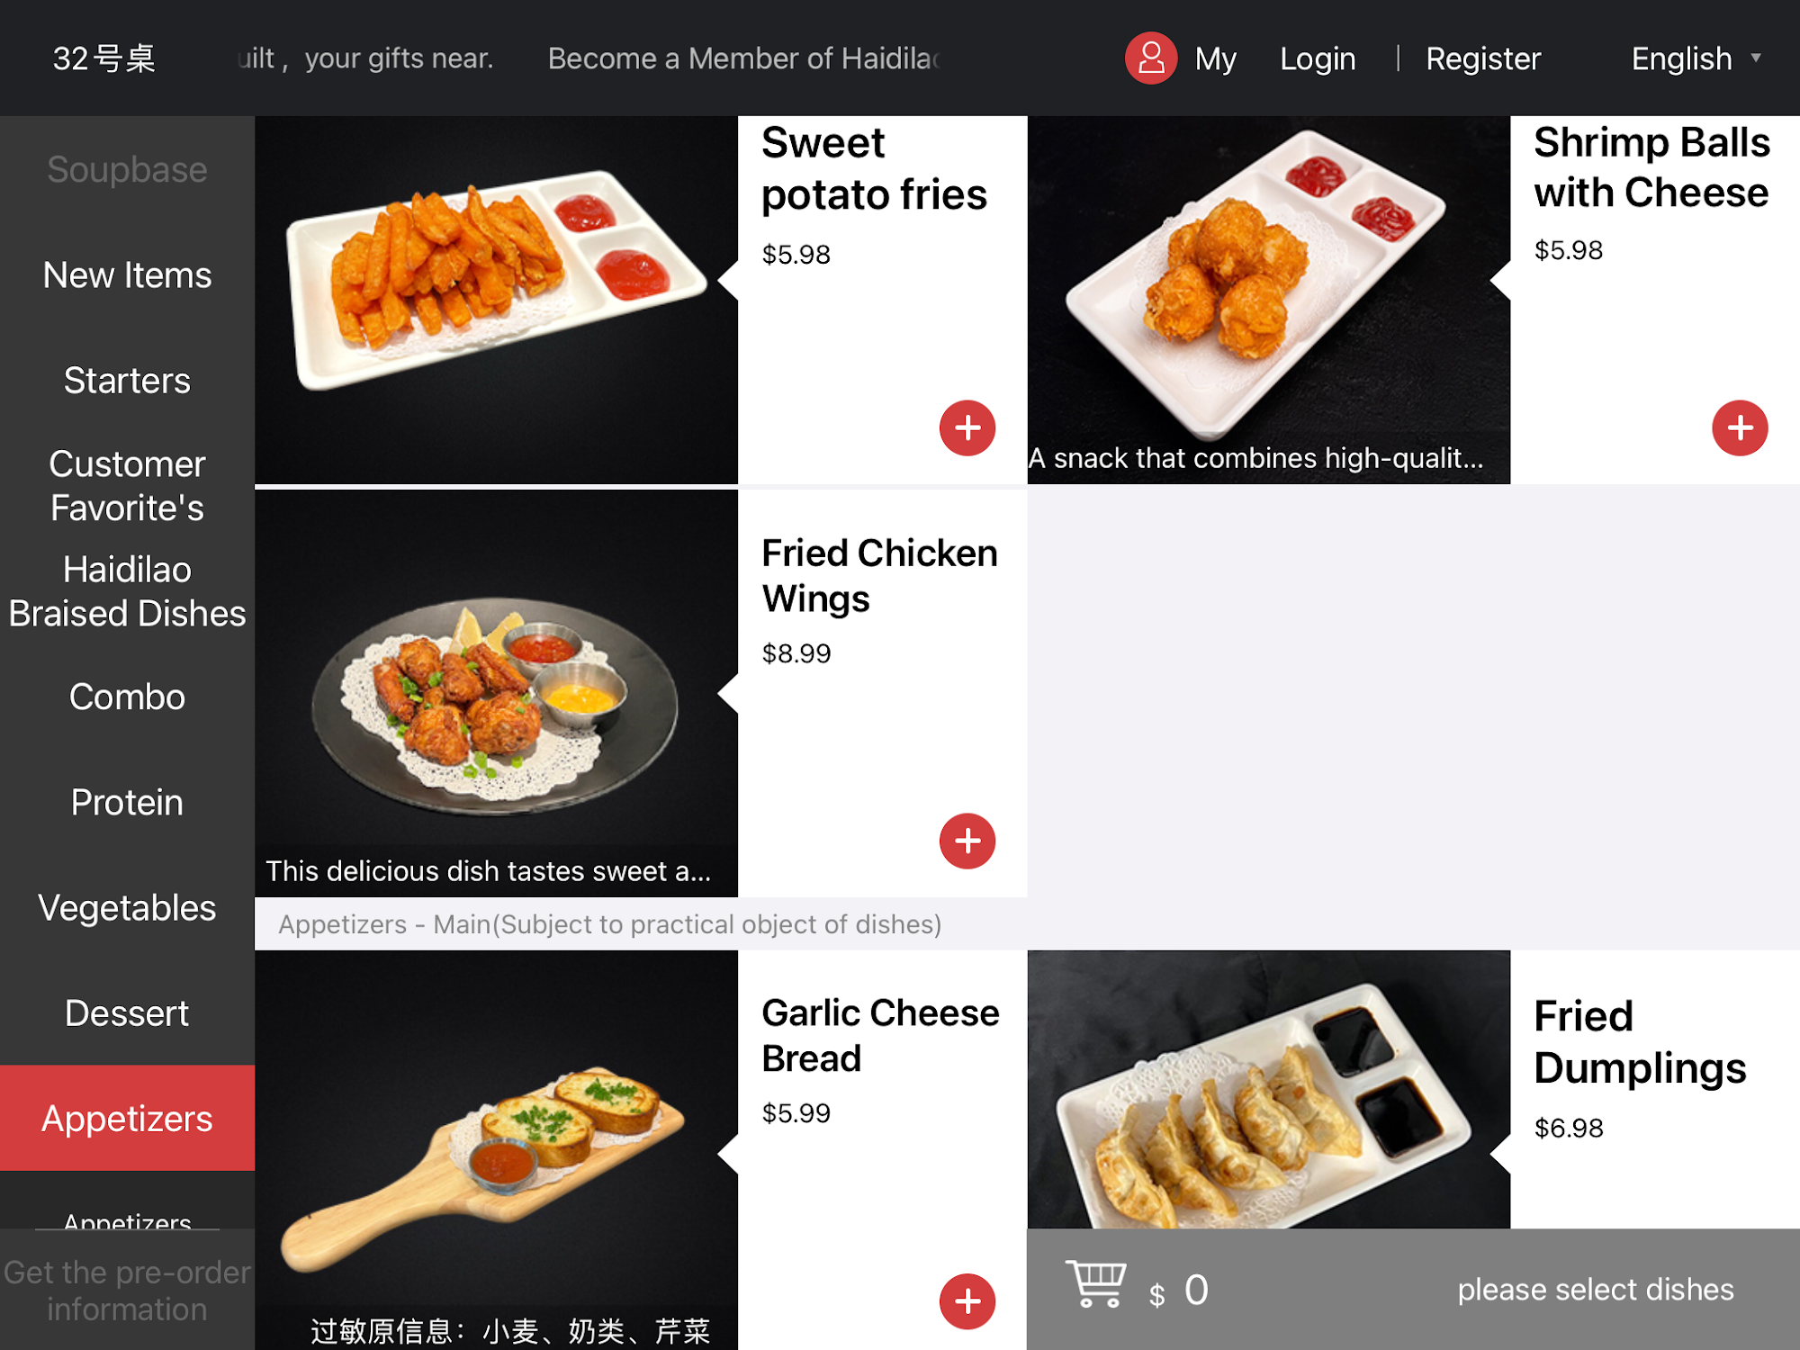
Task: Open the shopping cart icon
Action: (1096, 1285)
